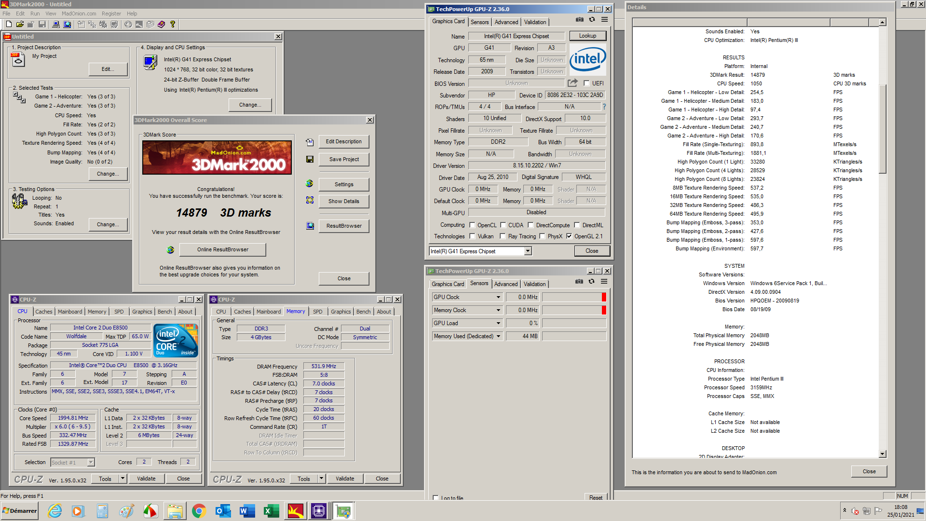The width and height of the screenshot is (926, 521).
Task: Switch to Mainboard tab in CPU-Z Memory window
Action: coord(269,312)
